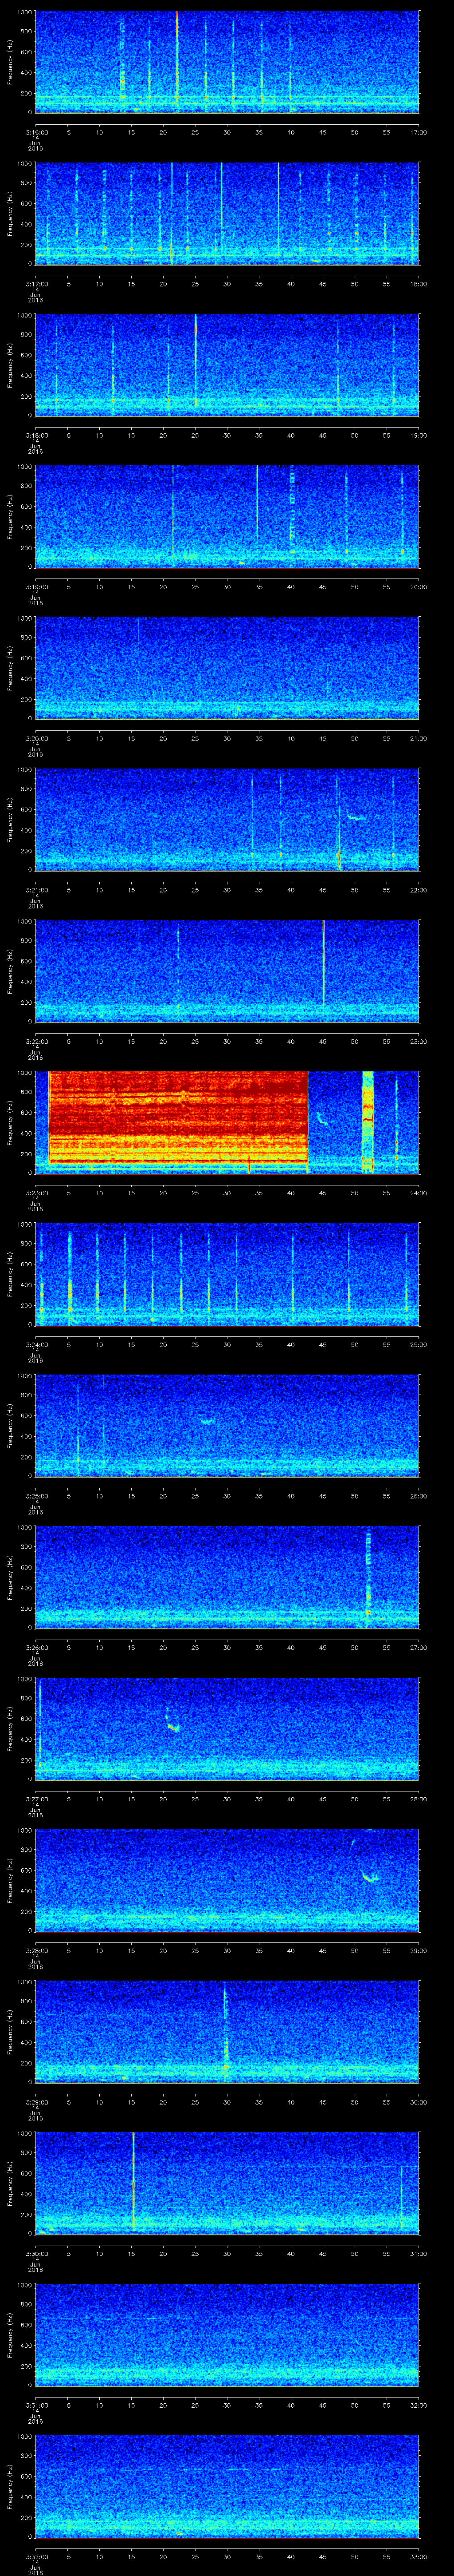Open the spectrogram panel starting at 3:21:00
Screen dimensions: 454x2576
[x=227, y=820]
